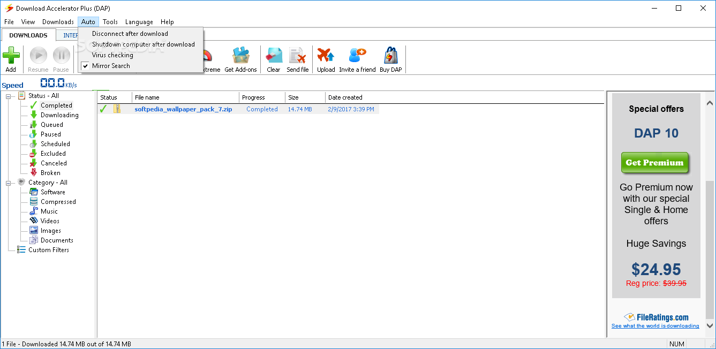
Task: Click the Invite a friend icon
Action: 357,56
